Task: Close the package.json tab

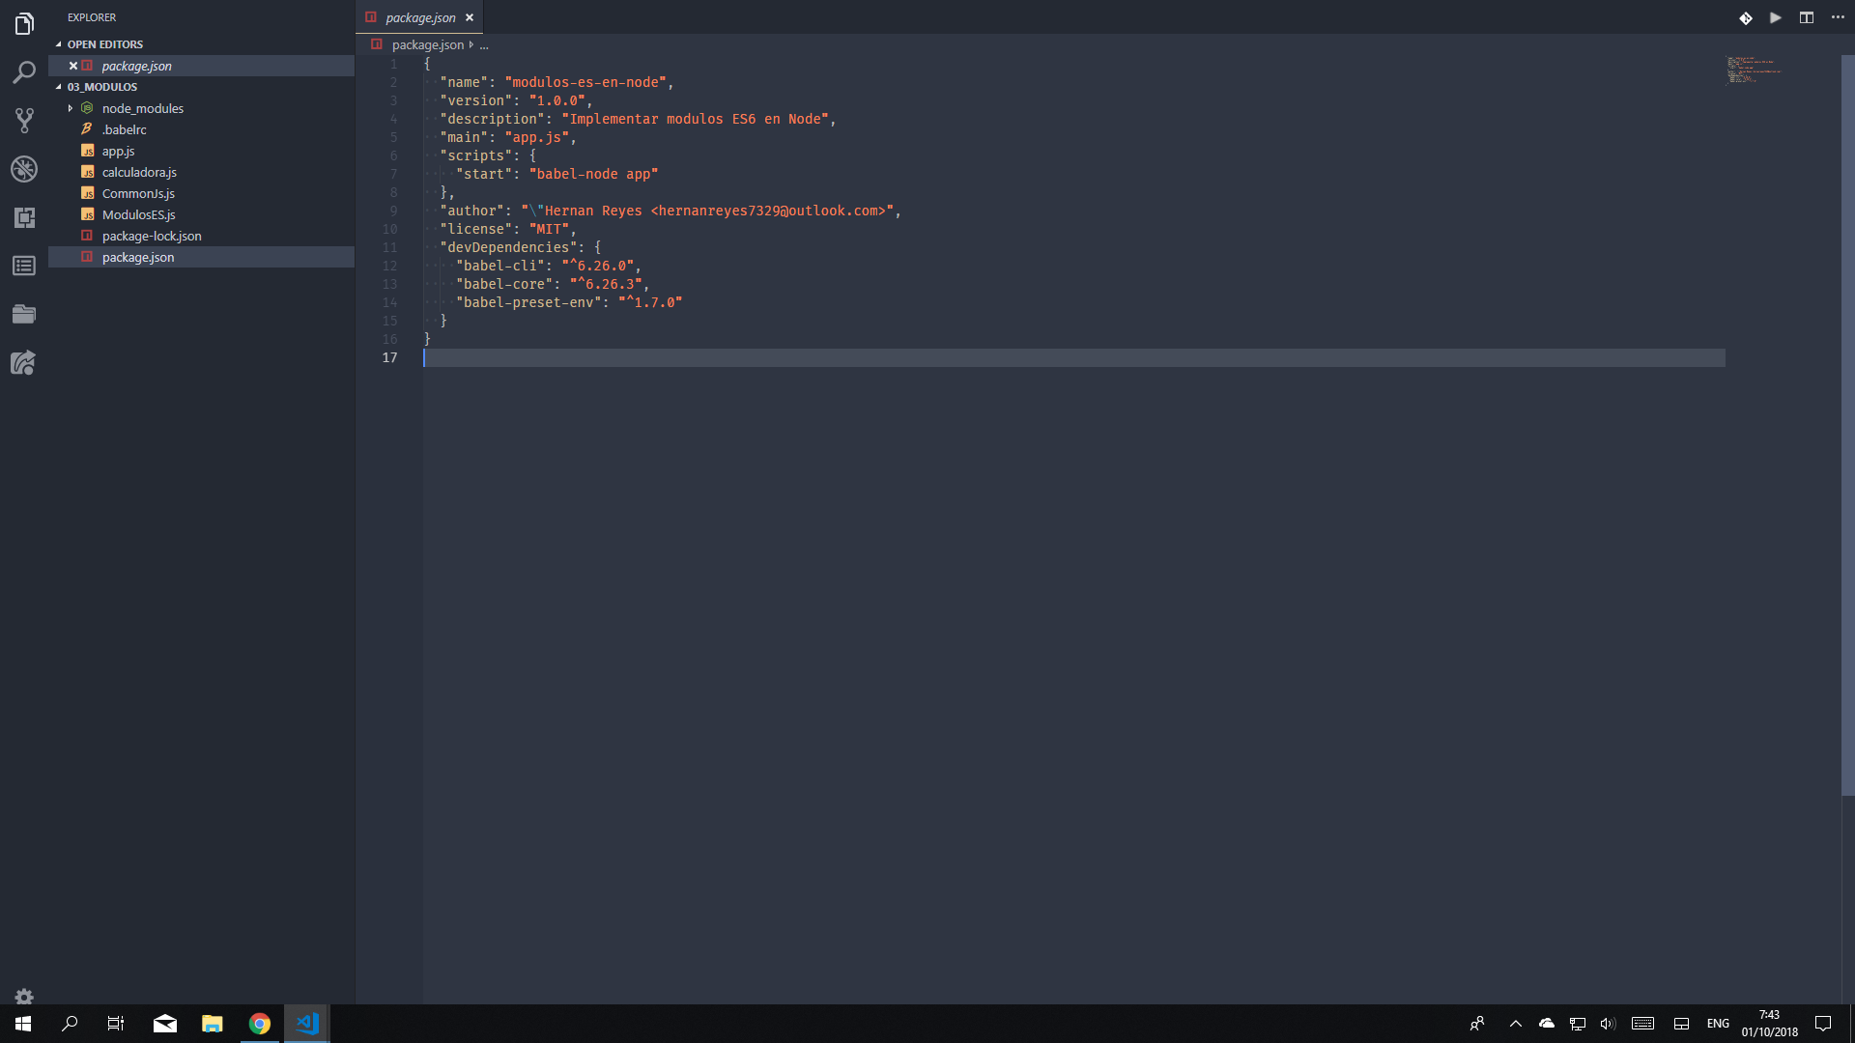Action: click(x=470, y=17)
